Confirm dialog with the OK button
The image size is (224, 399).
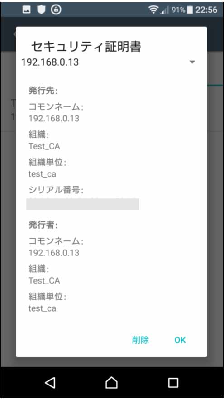pyautogui.click(x=180, y=340)
